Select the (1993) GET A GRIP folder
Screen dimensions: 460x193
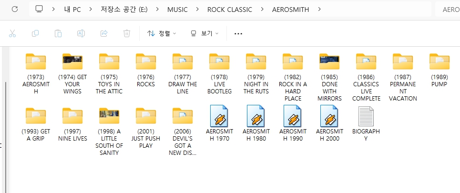pos(36,124)
